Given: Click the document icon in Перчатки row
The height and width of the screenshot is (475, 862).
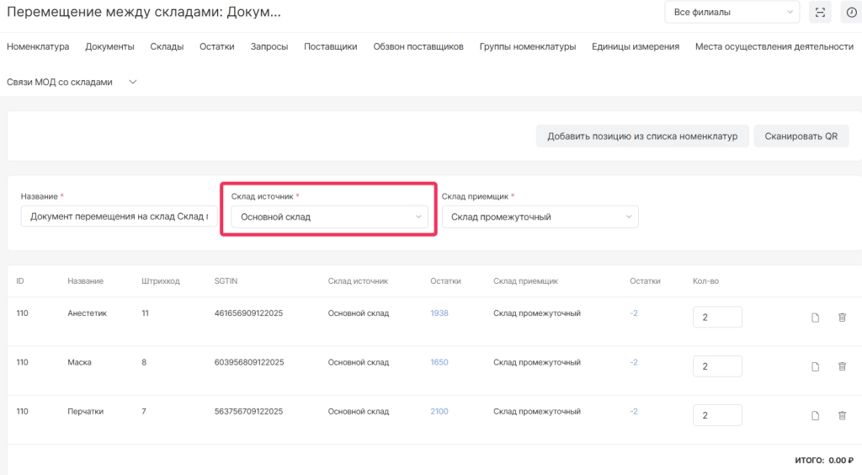Looking at the screenshot, I should (x=814, y=415).
